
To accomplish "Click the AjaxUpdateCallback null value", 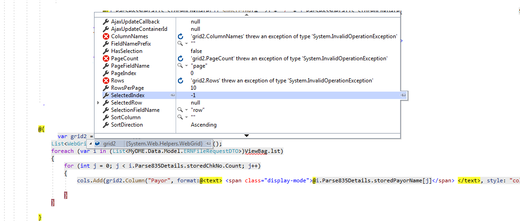I will pyautogui.click(x=195, y=22).
